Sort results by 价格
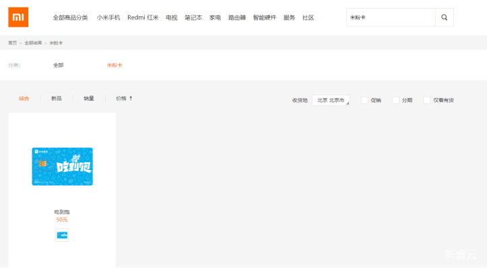The image size is (487, 268). click(x=124, y=99)
